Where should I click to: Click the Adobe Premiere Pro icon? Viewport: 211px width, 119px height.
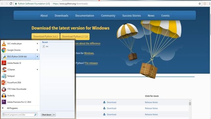[4, 102]
